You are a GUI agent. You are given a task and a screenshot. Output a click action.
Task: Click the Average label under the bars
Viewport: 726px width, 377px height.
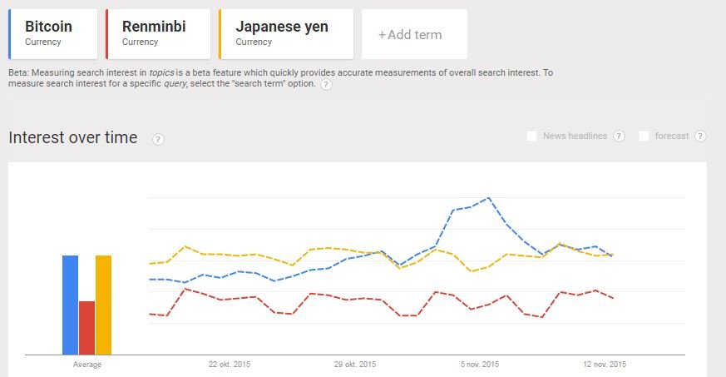86,365
